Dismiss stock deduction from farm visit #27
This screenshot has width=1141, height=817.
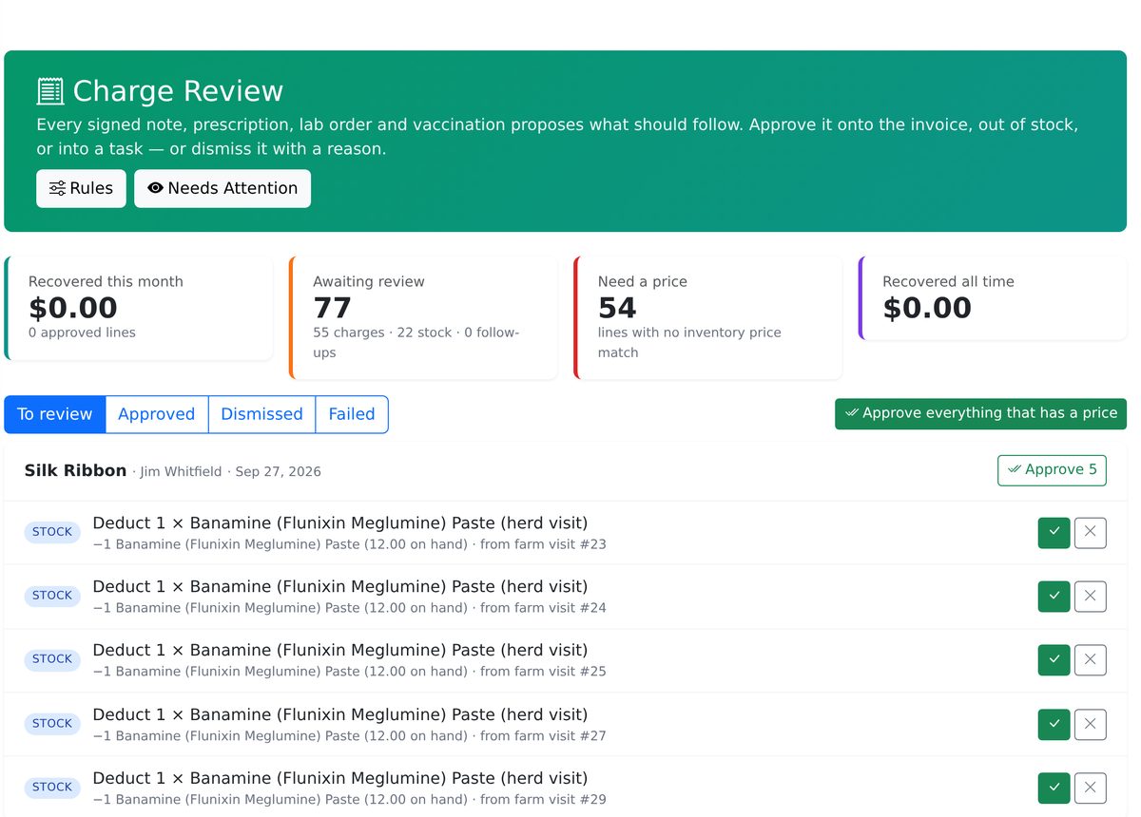tap(1091, 724)
